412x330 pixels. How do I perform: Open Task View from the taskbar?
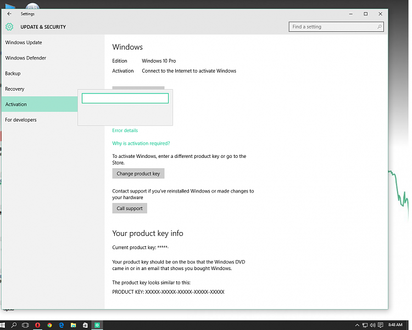coord(25,325)
